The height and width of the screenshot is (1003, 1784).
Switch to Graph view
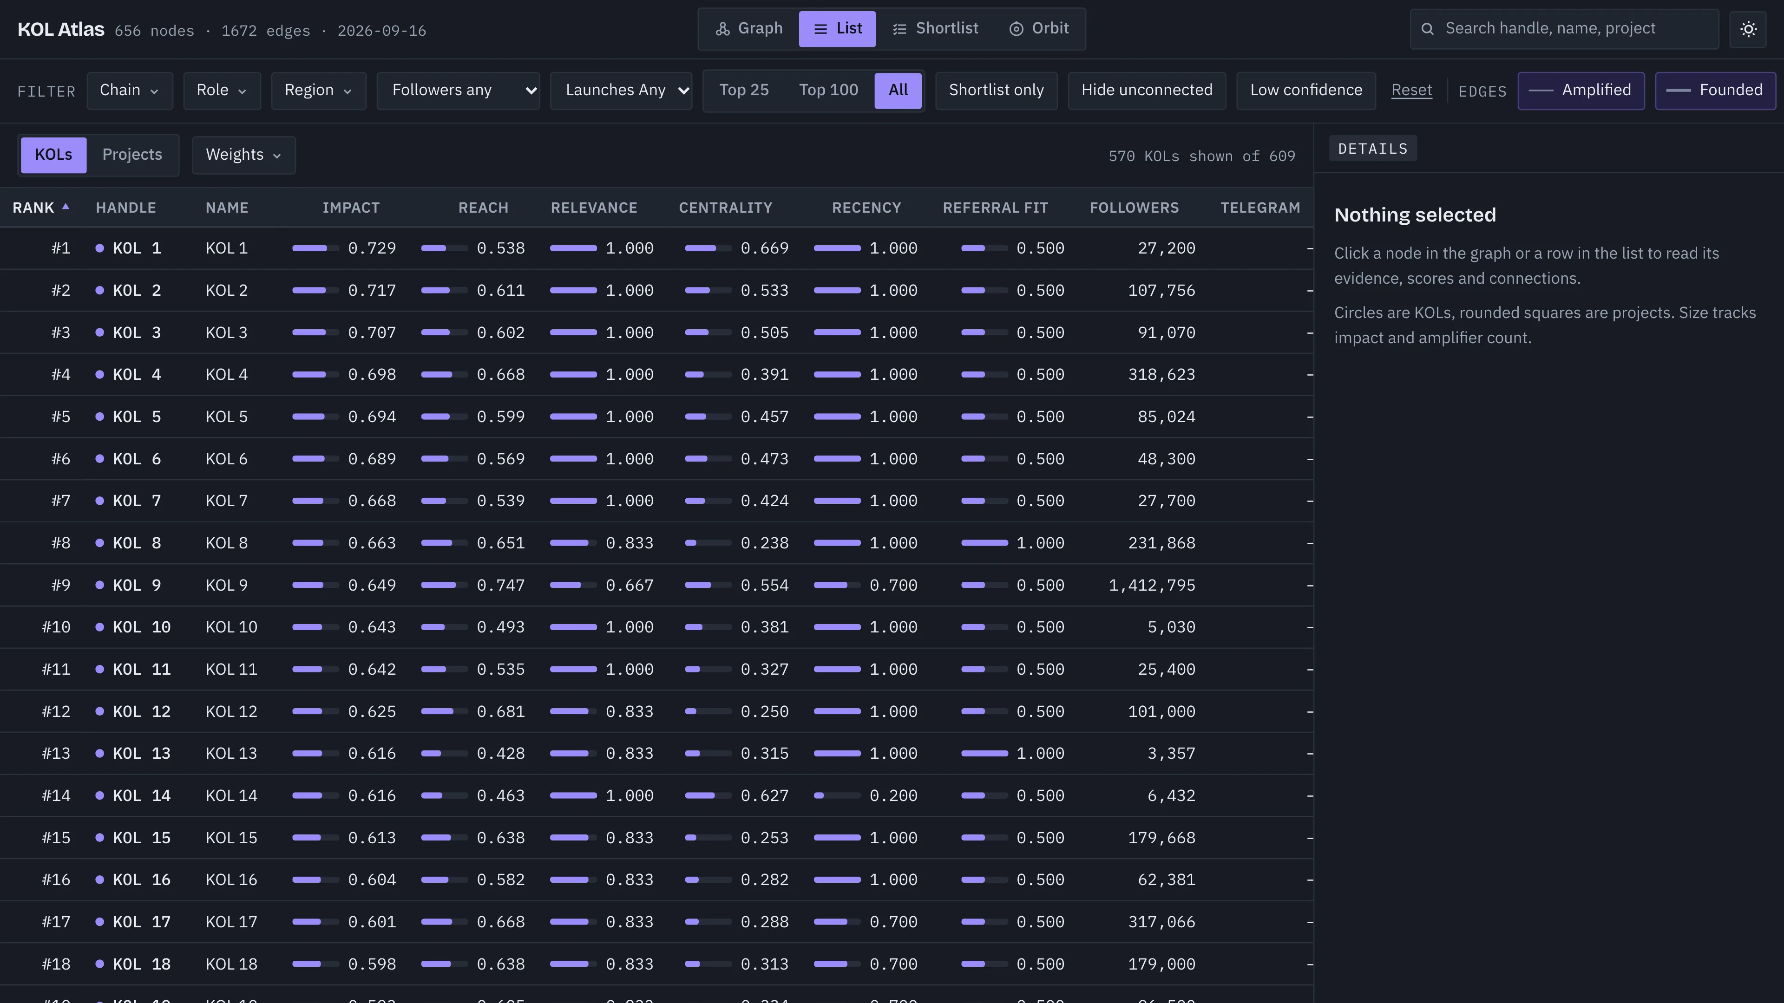(749, 28)
